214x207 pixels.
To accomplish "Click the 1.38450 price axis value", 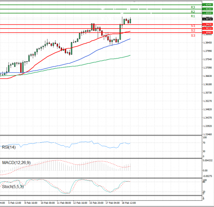I will click(208, 43).
